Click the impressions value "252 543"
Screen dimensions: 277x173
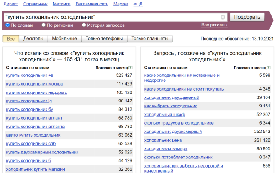[x=262, y=132]
